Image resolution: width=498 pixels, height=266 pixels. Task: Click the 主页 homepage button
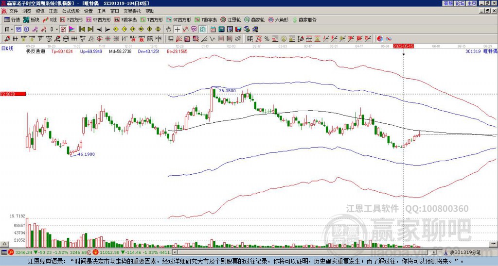tap(472, 3)
